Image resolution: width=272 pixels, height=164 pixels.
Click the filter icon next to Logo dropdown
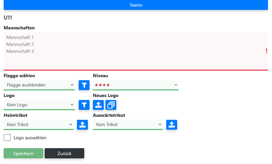84,105
